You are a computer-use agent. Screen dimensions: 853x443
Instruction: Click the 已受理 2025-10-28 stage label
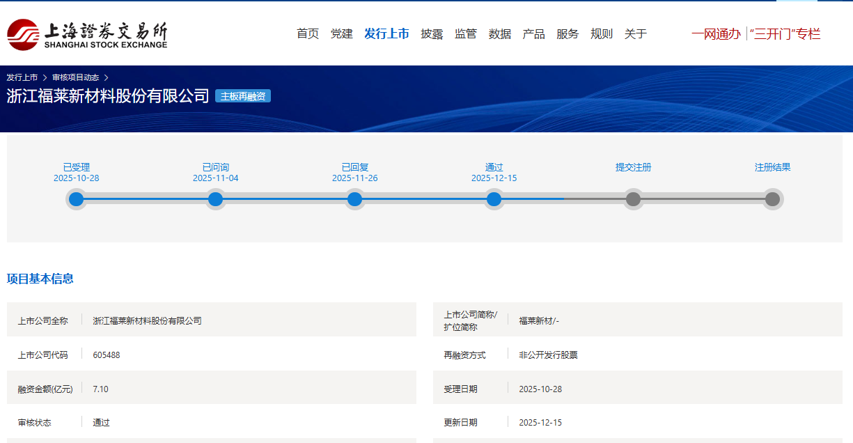[77, 173]
